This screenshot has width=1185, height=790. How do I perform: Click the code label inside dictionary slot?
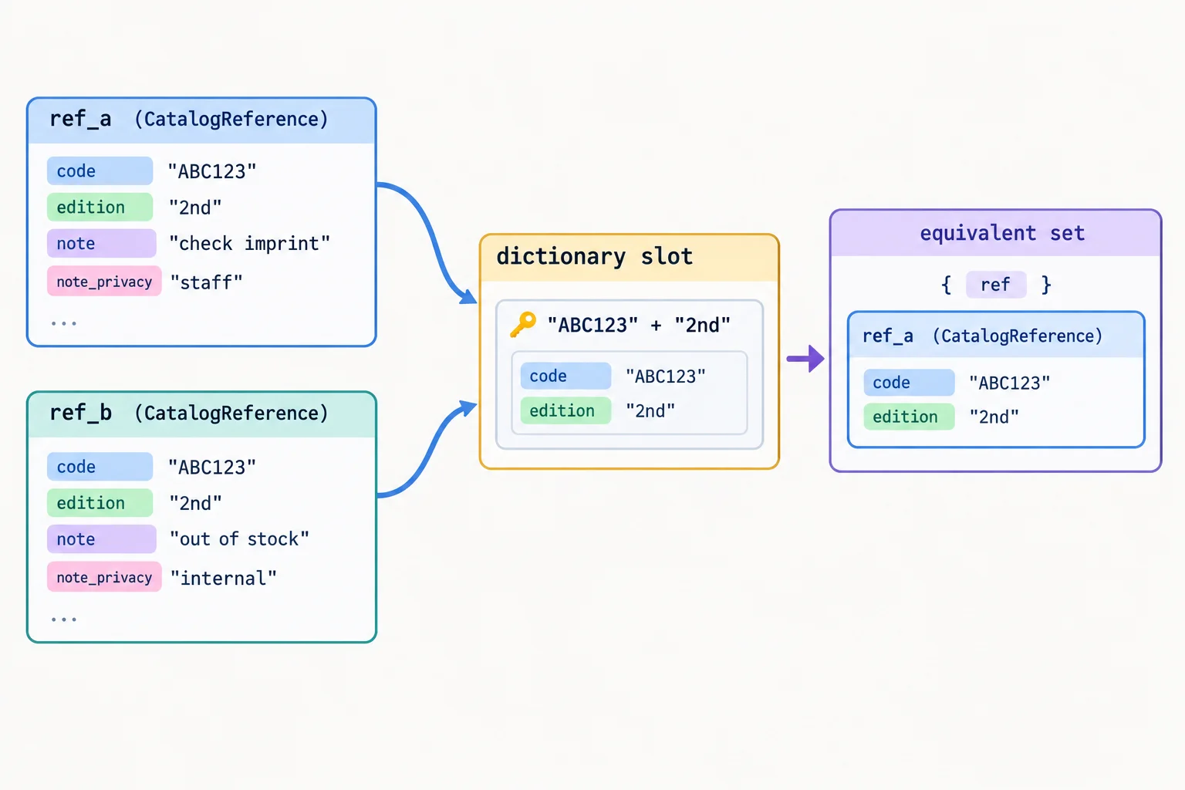[x=565, y=376]
